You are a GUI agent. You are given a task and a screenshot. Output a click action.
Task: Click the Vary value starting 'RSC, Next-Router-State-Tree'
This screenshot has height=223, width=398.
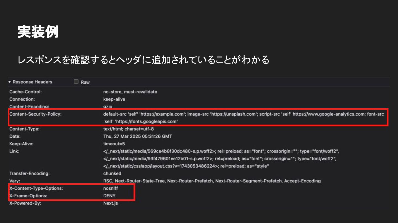(212, 181)
